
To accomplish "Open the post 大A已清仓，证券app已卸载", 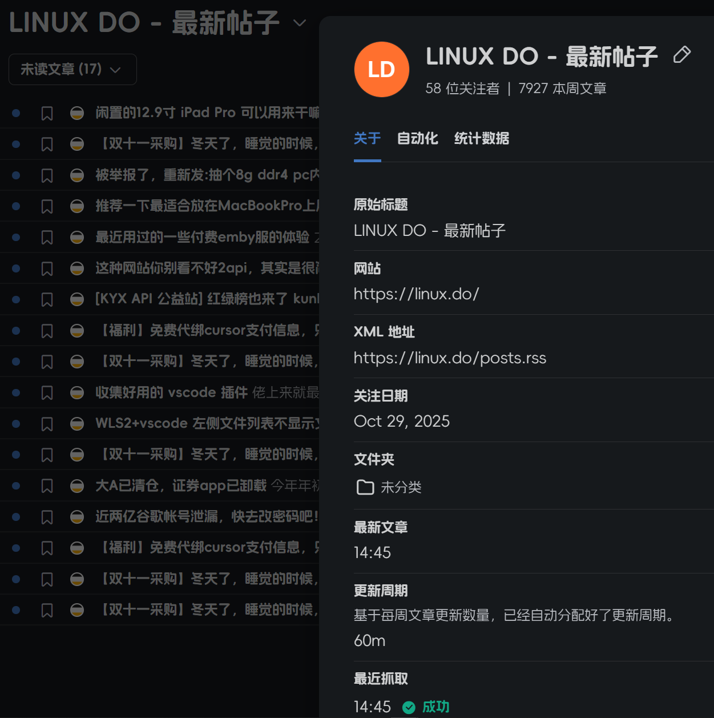I will coord(181,486).
